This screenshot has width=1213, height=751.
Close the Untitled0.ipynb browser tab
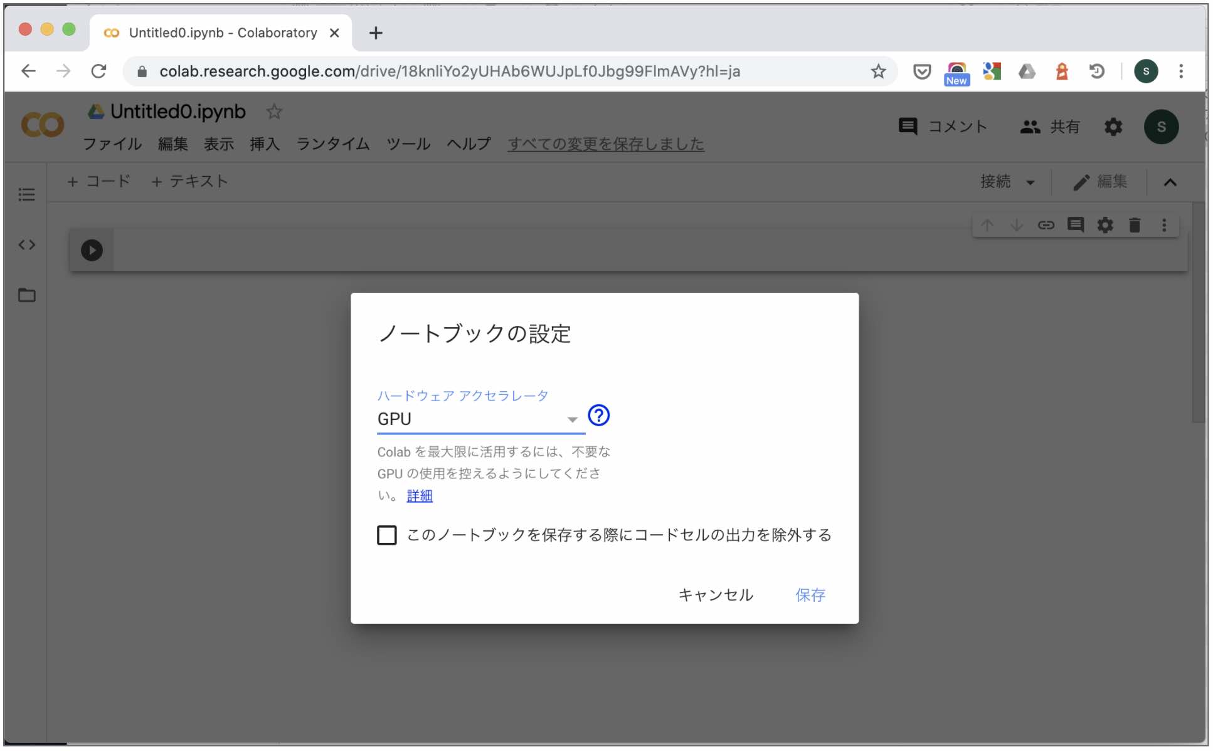334,33
